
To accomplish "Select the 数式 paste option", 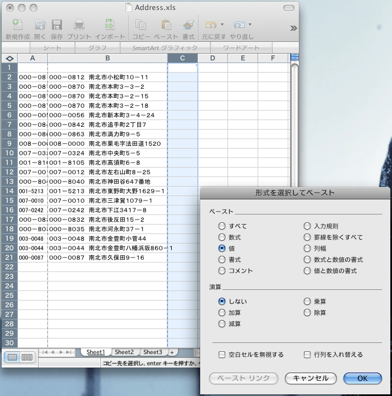I will [222, 237].
